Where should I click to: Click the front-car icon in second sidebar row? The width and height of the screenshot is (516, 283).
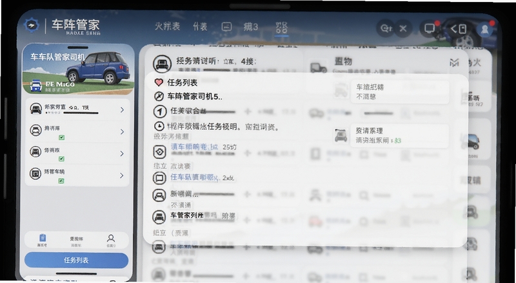(x=35, y=131)
